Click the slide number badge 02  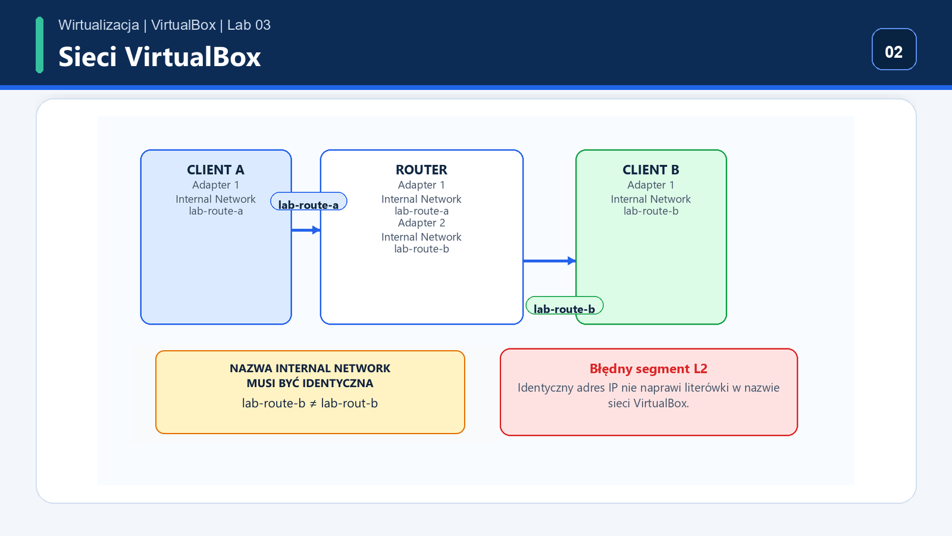(x=894, y=49)
